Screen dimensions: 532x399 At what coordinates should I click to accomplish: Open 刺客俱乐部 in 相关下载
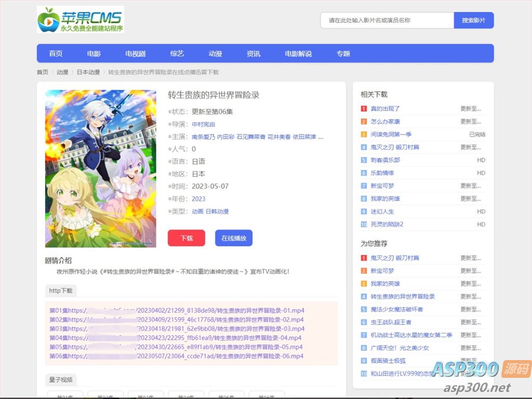(x=385, y=160)
